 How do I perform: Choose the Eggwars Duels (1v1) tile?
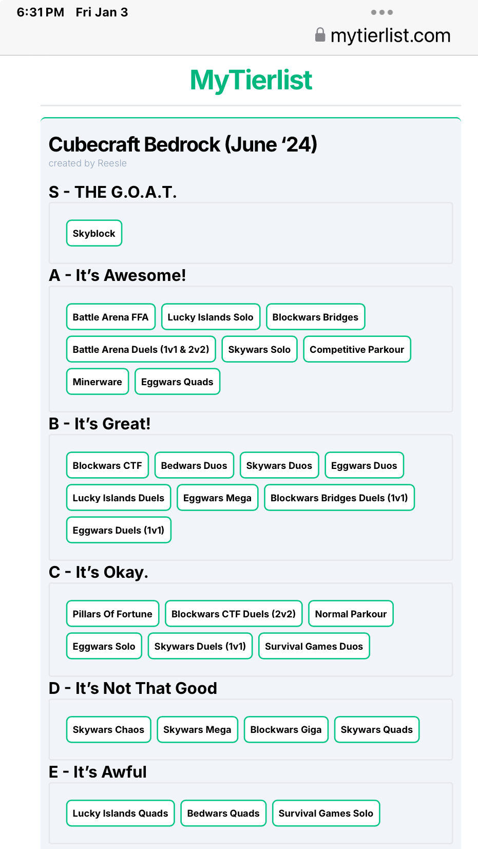[x=119, y=530]
